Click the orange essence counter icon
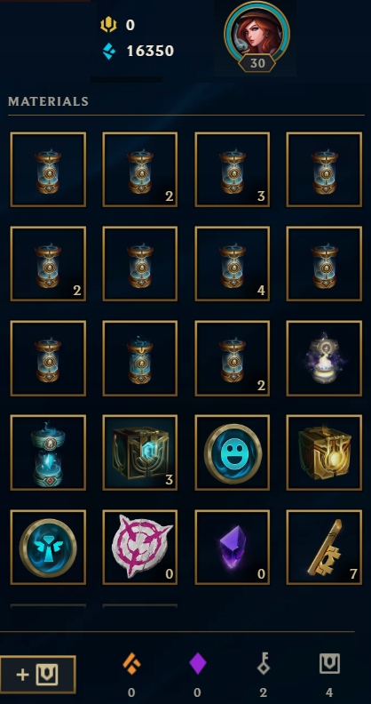The image size is (371, 704). (x=131, y=663)
